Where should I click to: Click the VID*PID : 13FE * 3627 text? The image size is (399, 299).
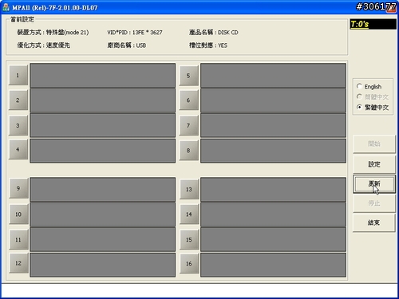135,33
